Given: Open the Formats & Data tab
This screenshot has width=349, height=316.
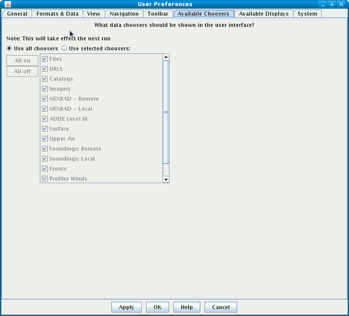Looking at the screenshot, I should coord(57,14).
